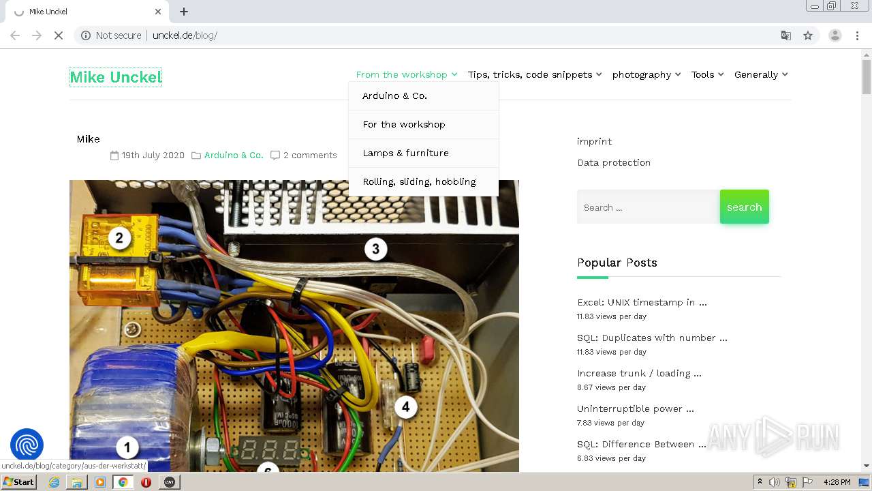Select For the workshop submenu item
872x491 pixels.
pos(424,125)
